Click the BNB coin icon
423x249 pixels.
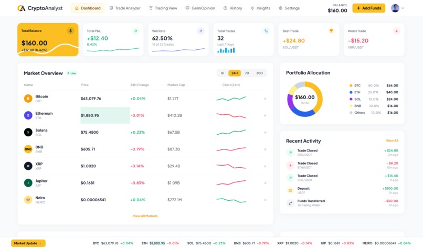[28, 149]
